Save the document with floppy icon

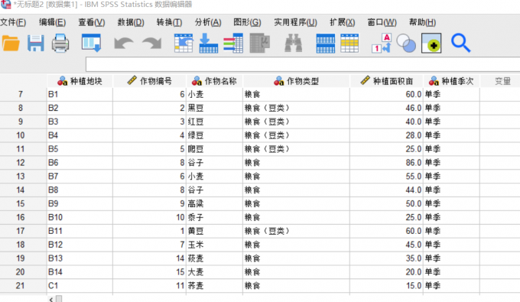pos(35,43)
